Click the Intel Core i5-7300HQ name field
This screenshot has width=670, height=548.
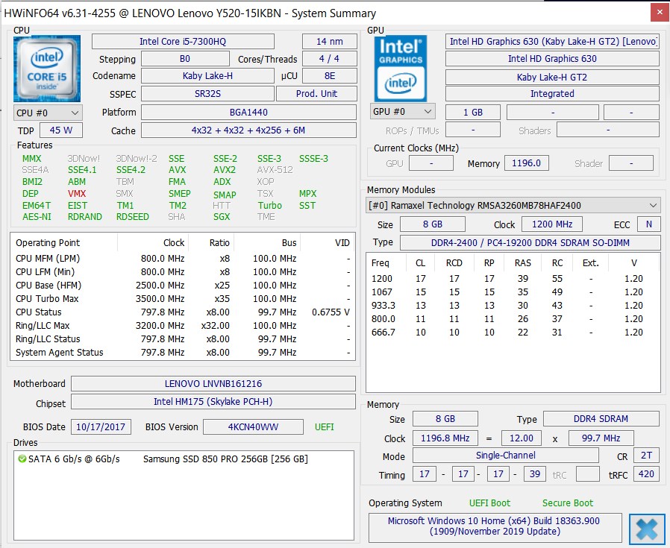tap(183, 42)
